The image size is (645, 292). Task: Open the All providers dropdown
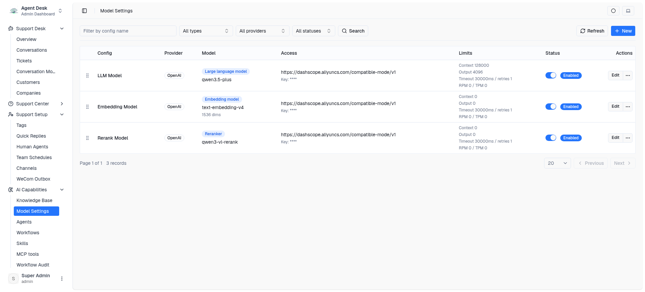click(x=262, y=31)
